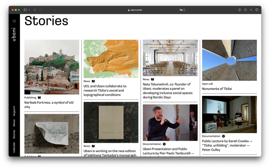Viewport: 270px width, 168px height.
Task: Go to Stories in the sidebar
Action: point(14,134)
